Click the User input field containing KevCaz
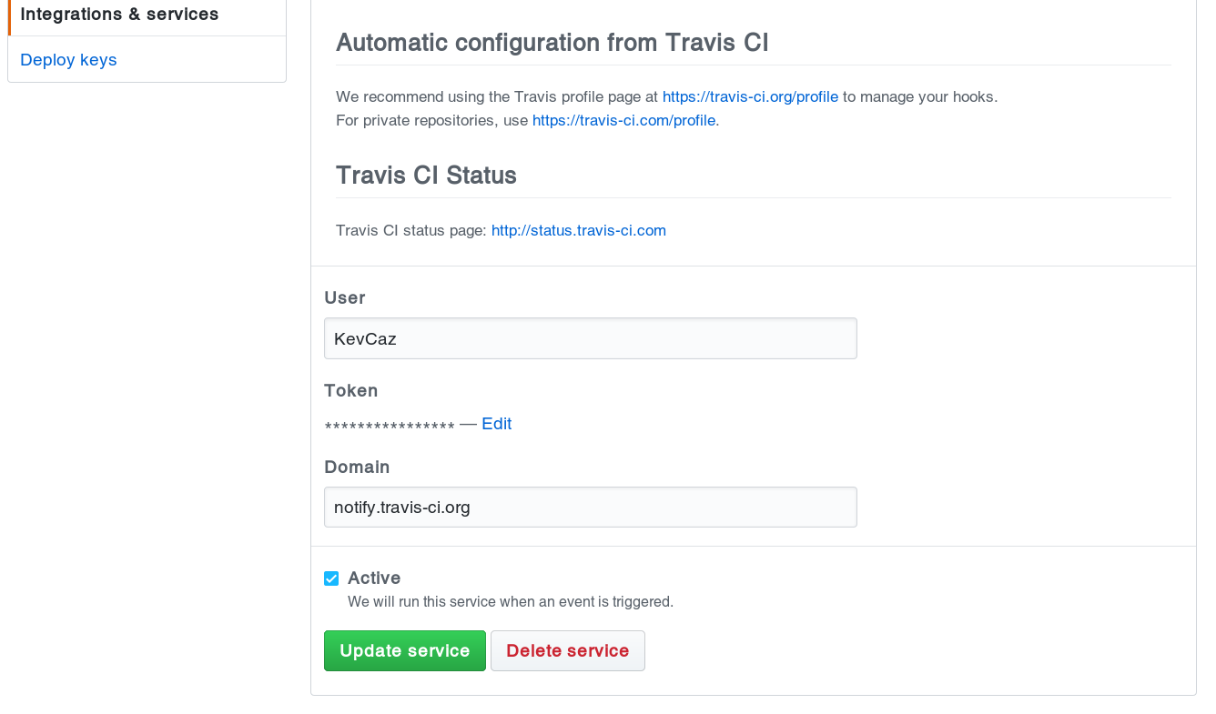 pos(590,338)
